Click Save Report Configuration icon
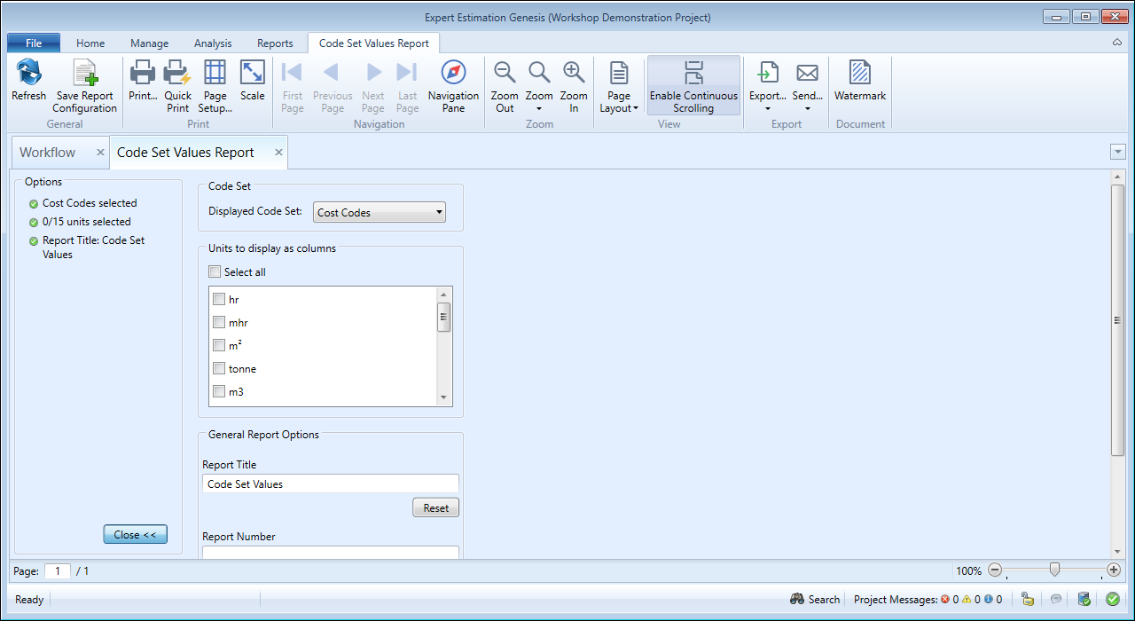This screenshot has height=621, width=1135. click(84, 74)
